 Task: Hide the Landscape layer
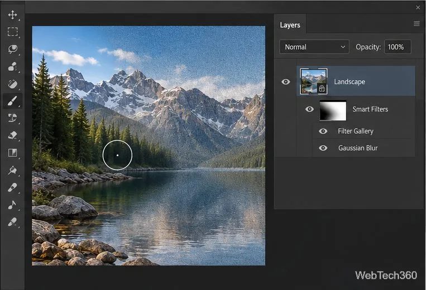(285, 81)
